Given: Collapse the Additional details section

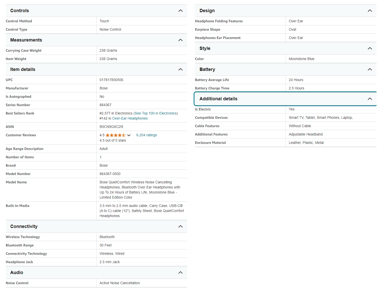Looking at the screenshot, I should pos(286,99).
